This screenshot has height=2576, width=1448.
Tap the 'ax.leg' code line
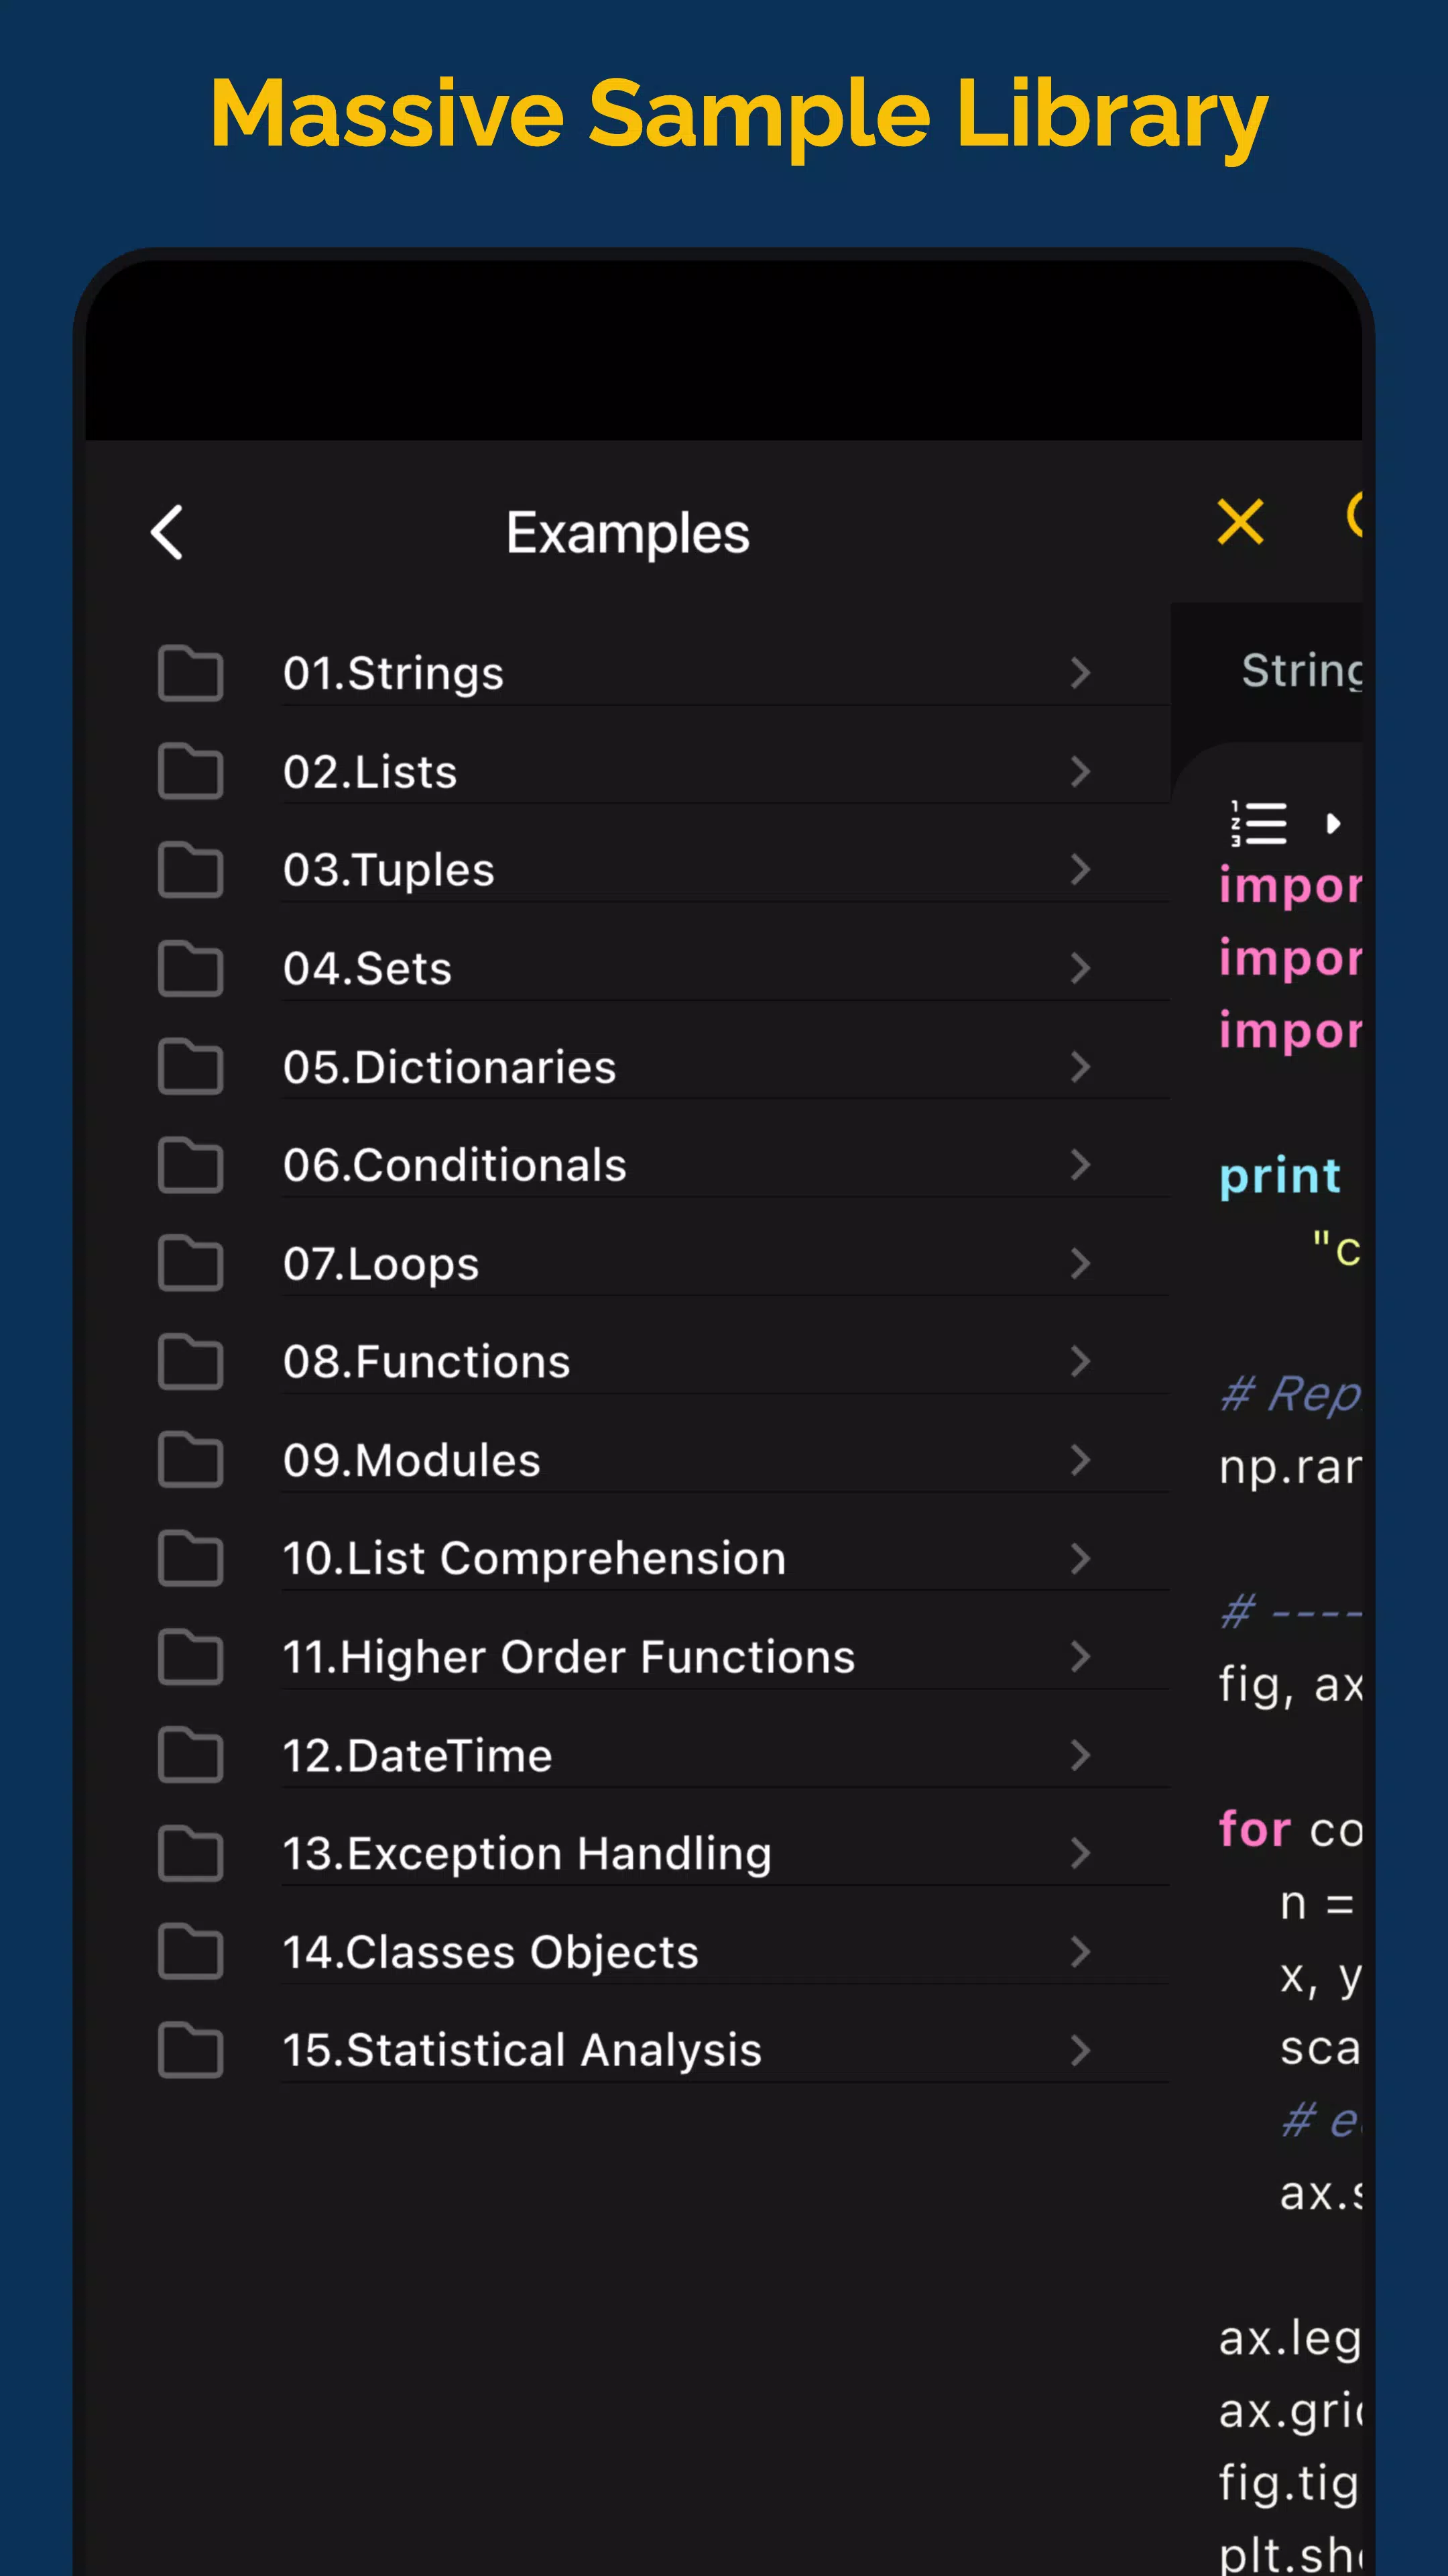point(1290,2338)
